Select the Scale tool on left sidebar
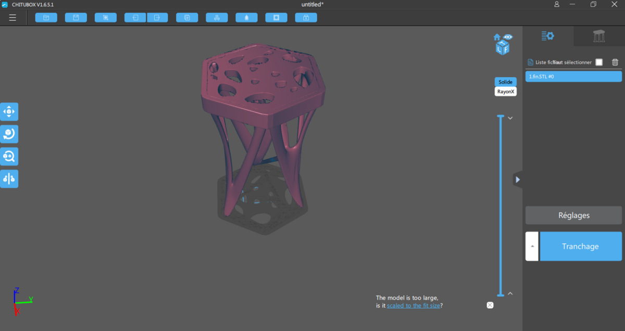Screen dimensions: 625x331 coord(9,156)
